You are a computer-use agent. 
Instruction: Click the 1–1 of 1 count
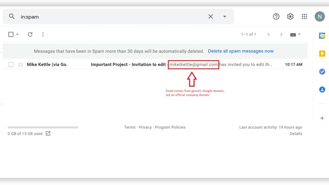pyautogui.click(x=248, y=35)
